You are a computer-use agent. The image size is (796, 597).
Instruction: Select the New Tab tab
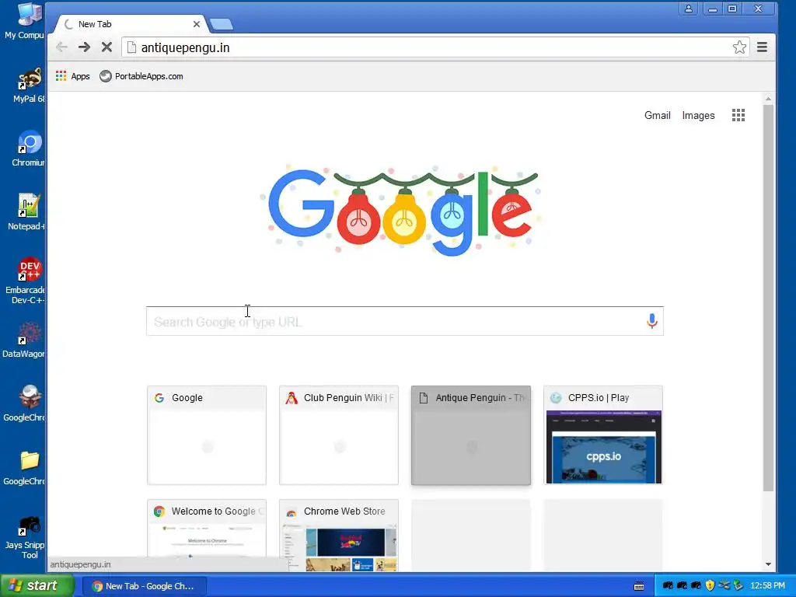click(x=131, y=24)
